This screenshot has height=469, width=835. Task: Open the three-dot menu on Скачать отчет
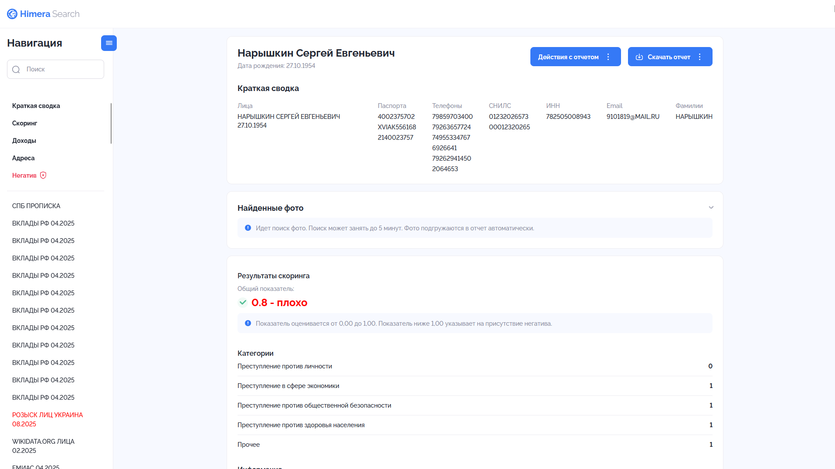[x=700, y=57]
